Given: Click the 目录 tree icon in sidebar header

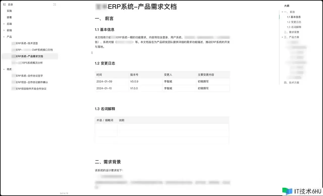Looking at the screenshot, I should point(4,5).
